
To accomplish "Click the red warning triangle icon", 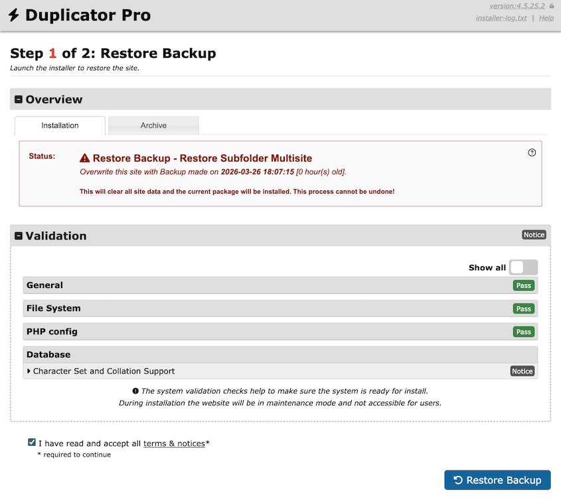I will click(84, 159).
